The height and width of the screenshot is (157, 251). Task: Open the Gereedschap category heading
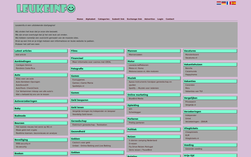click(x=97, y=121)
